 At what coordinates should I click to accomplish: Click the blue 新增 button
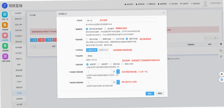(34, 40)
